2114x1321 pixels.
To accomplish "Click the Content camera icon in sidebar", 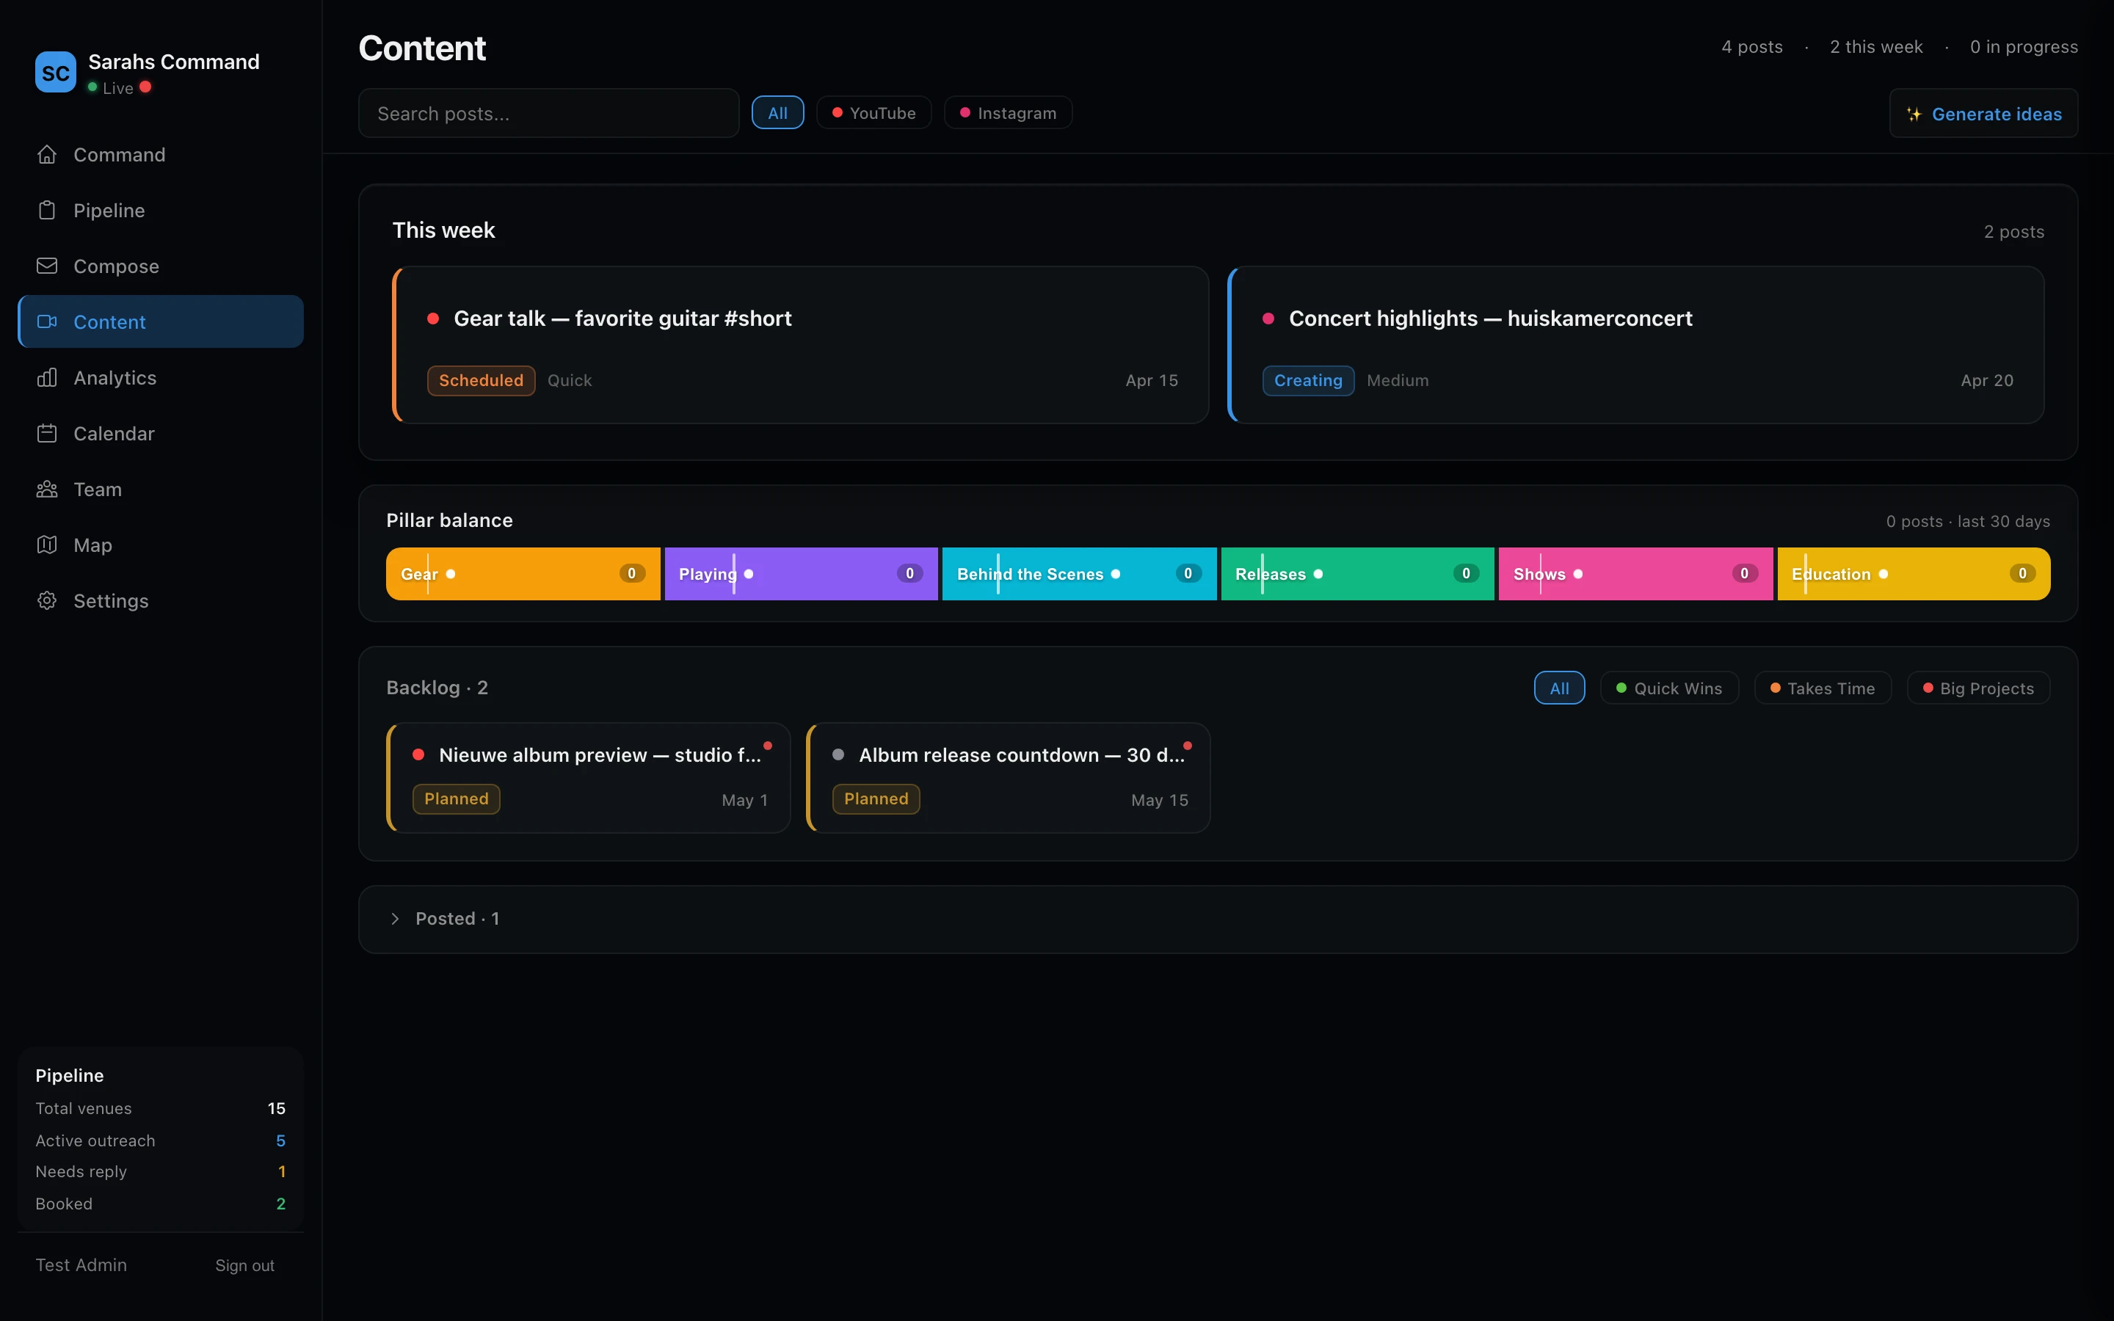I will coord(48,321).
